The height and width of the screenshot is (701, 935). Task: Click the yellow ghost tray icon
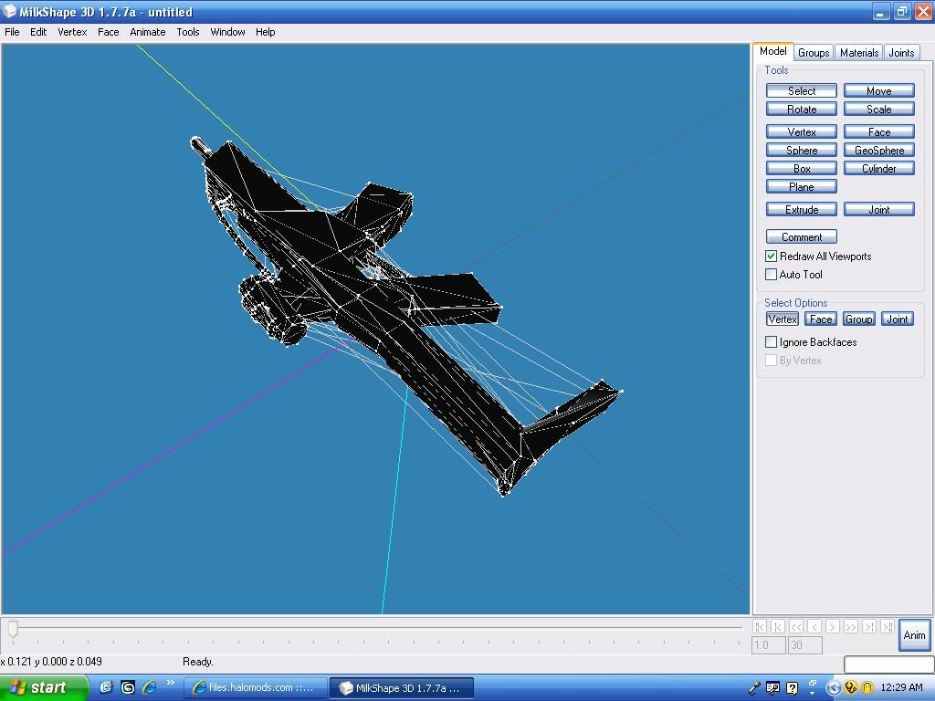click(x=867, y=688)
